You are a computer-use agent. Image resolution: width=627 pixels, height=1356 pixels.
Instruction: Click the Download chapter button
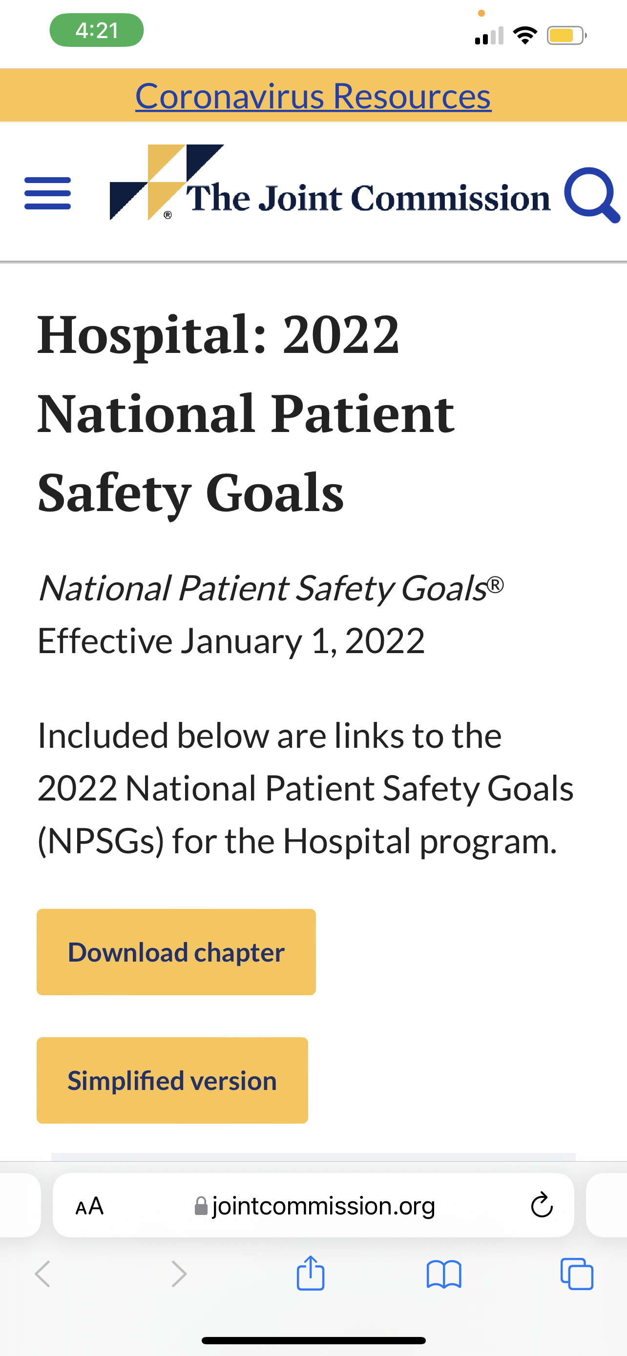click(x=176, y=952)
